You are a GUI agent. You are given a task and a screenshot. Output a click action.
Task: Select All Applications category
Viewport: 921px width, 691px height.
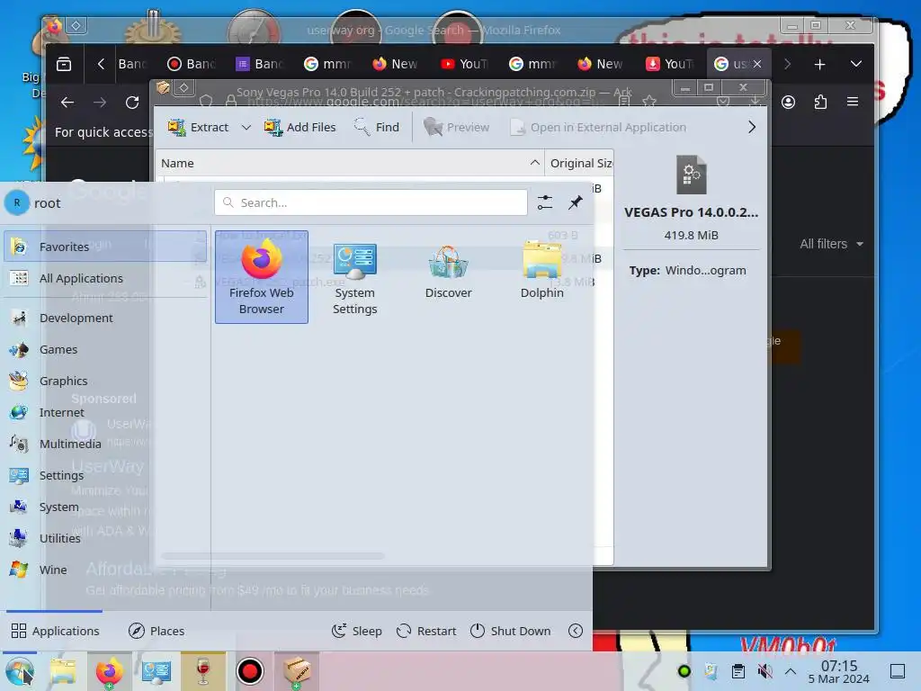click(106, 278)
